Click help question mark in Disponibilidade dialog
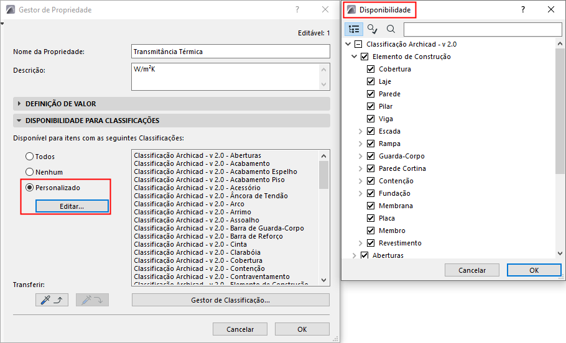The height and width of the screenshot is (343, 566). point(523,10)
